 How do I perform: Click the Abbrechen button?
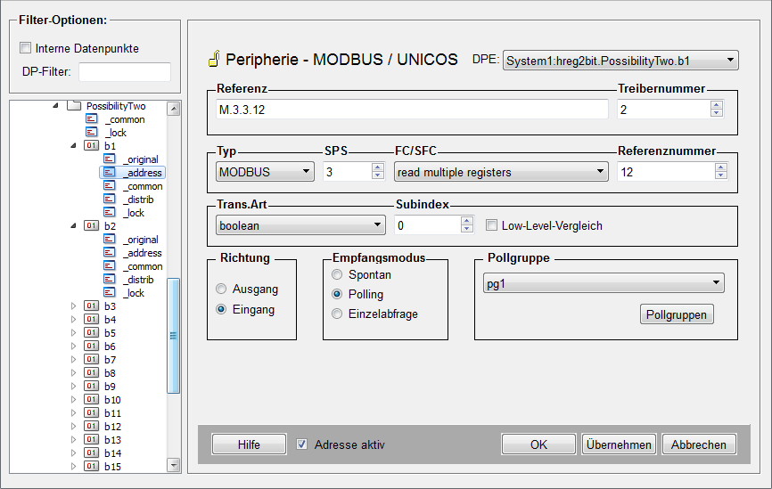699,444
